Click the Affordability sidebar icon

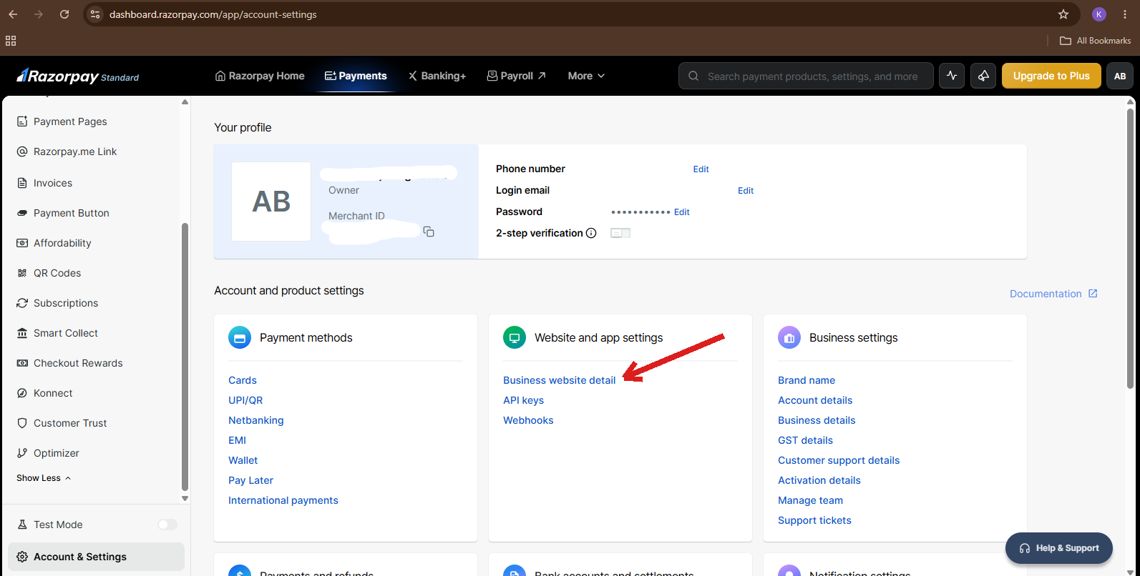coord(22,243)
